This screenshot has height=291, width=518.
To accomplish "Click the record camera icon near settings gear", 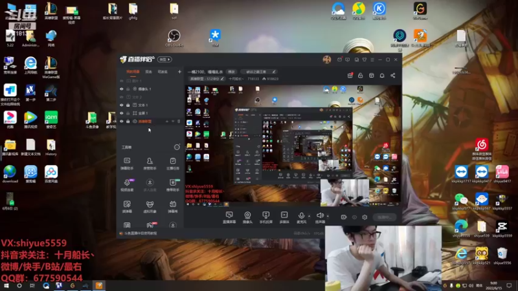I will coord(344,217).
